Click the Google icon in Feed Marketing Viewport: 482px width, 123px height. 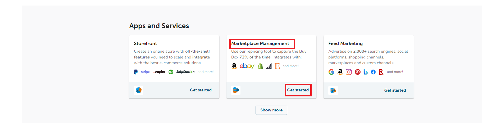coord(331,72)
